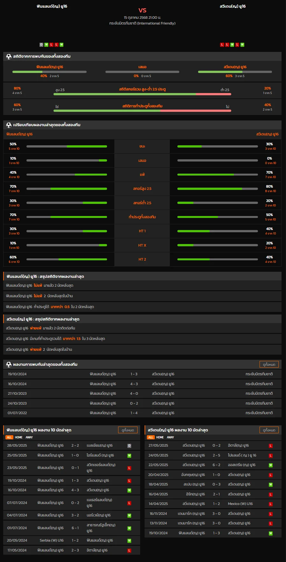This screenshot has width=286, height=562.
Task: Click the W badge on Sweden's 18/04/2025 Spain row
Action: coord(271,485)
